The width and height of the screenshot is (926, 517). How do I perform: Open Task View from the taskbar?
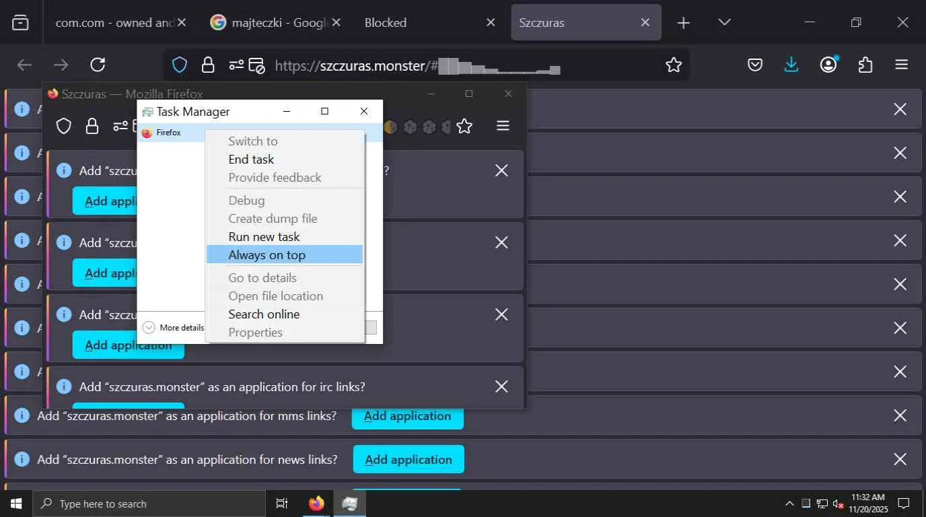[x=282, y=504]
